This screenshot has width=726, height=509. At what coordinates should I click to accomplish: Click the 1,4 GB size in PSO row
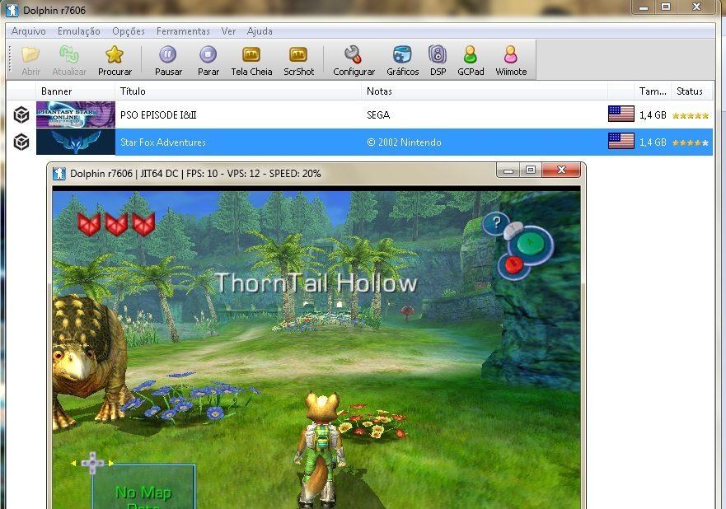653,114
